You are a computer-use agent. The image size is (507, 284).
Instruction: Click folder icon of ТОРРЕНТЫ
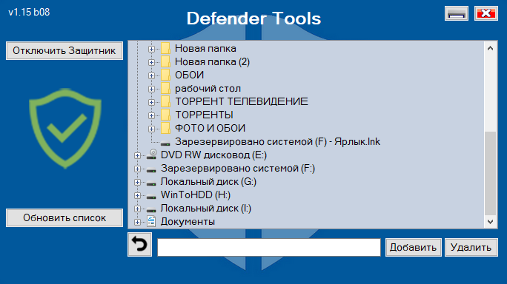tap(165, 115)
